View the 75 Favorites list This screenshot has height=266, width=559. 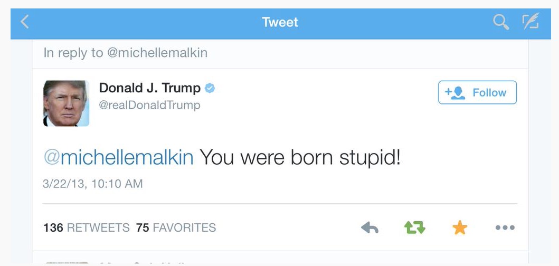click(176, 227)
